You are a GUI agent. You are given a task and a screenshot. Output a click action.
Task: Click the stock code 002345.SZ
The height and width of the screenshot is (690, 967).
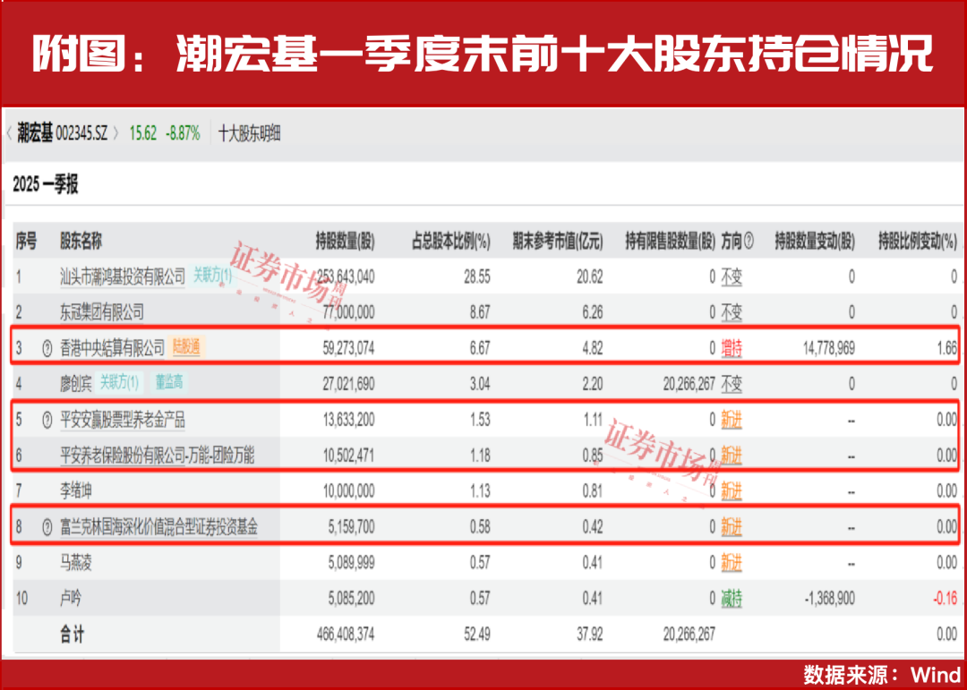[81, 134]
